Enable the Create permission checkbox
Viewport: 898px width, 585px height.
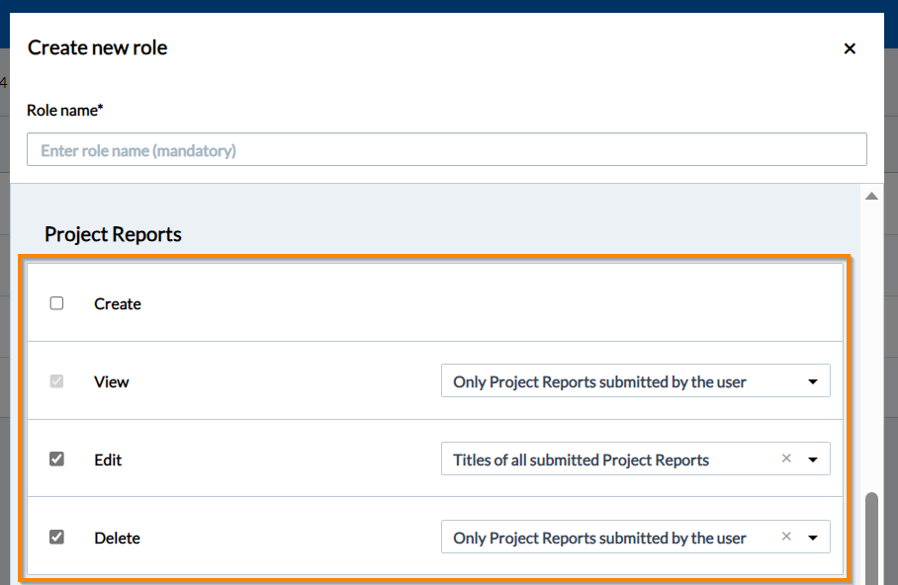[56, 303]
